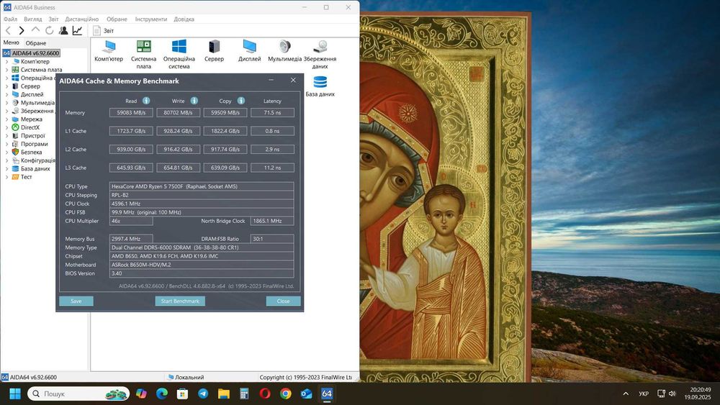Click the Motherboard ASRock B650M-HDV/M.2 value

[x=202, y=265]
